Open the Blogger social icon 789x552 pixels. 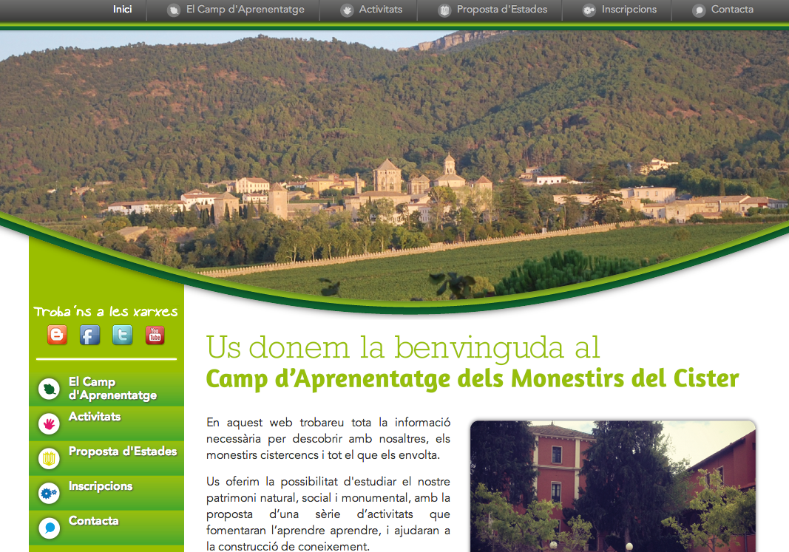(x=58, y=335)
